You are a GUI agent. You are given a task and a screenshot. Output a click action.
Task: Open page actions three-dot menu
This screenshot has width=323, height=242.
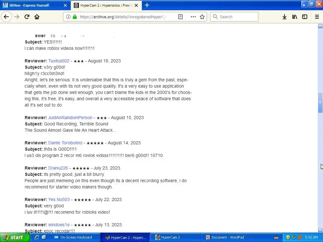coord(193,17)
